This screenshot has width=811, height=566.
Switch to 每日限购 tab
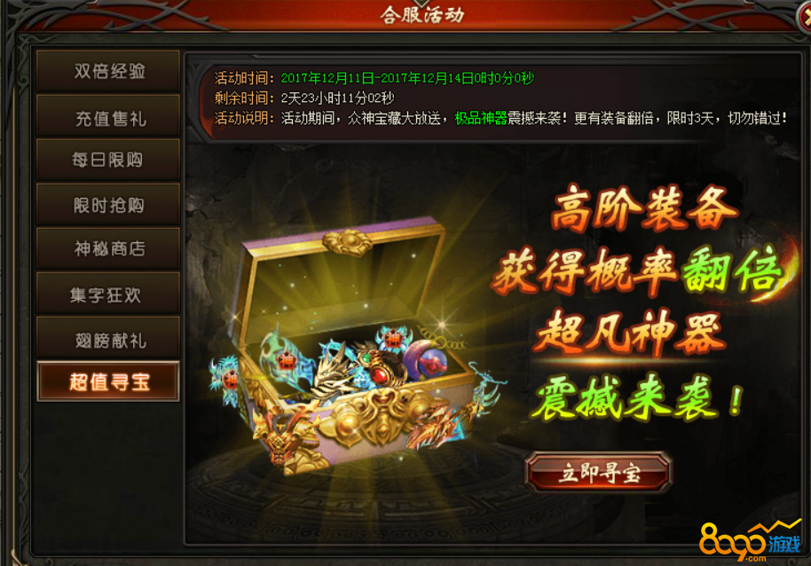pos(108,160)
